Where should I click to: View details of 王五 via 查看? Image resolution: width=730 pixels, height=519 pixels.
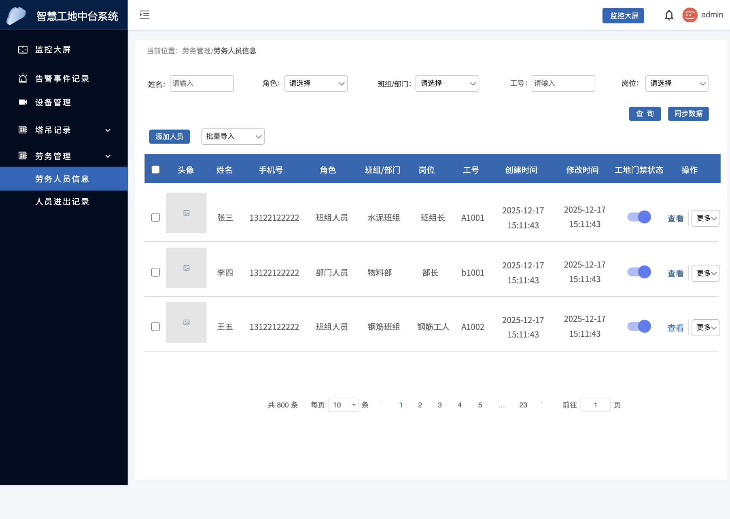tap(675, 328)
